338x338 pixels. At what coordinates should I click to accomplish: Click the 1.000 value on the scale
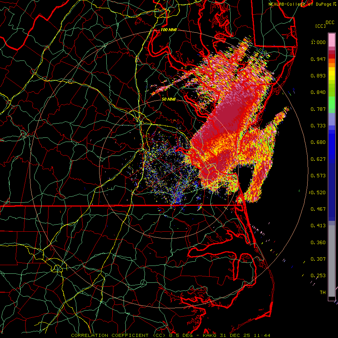(x=318, y=42)
